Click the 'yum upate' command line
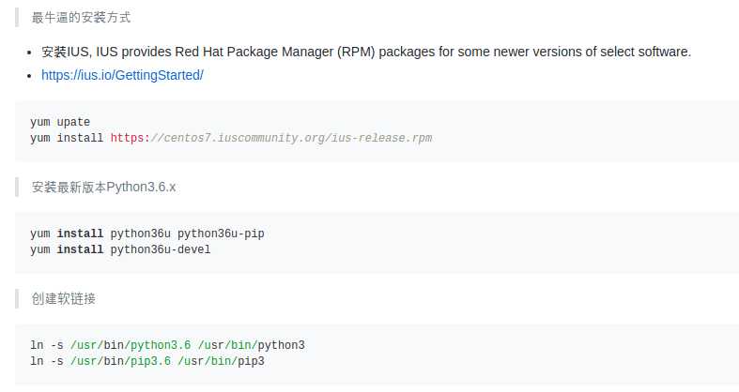The image size is (739, 392). [x=60, y=122]
